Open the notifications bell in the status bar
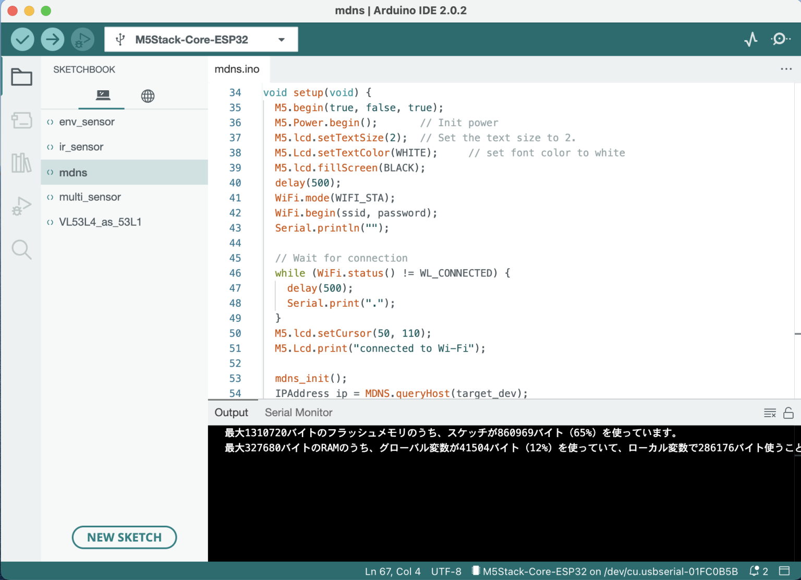This screenshot has height=580, width=801. [x=753, y=571]
